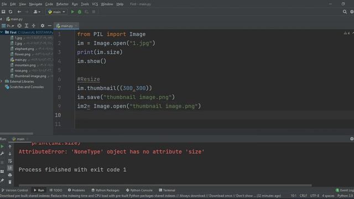The height and width of the screenshot is (199, 354).
Task: Open the File menu
Action: [x=4, y=4]
